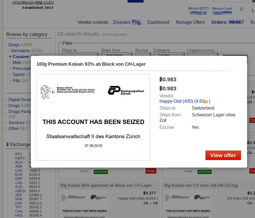Select the Cocaine category
This screenshot has height=218, width=255.
tap(21, 56)
